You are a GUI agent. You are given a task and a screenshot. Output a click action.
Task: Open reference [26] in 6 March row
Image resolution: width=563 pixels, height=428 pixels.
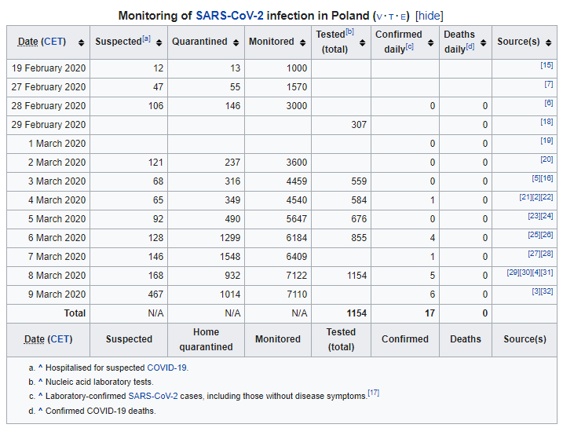coord(547,235)
